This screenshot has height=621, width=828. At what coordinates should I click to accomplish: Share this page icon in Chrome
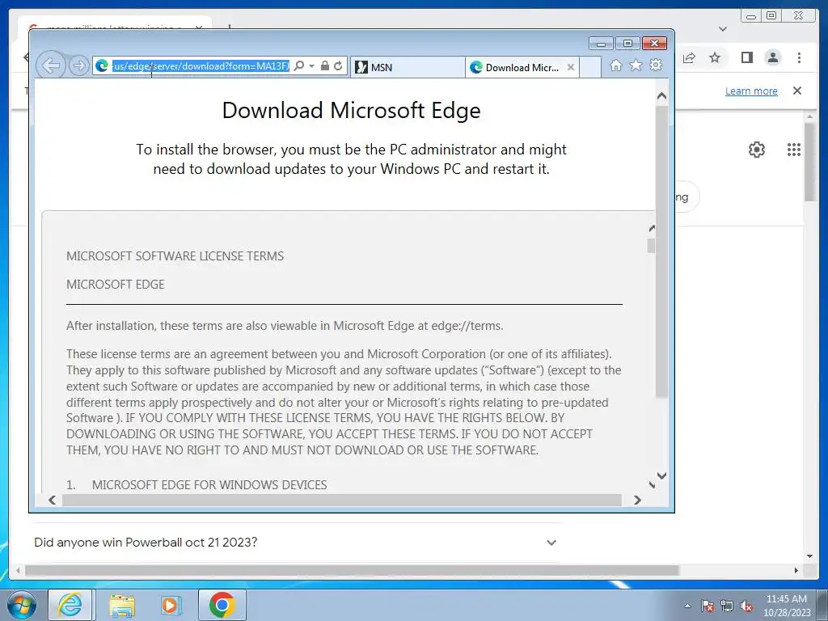pos(689,58)
